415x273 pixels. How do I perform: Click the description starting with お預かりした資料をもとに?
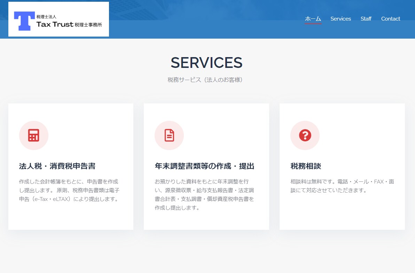[x=204, y=195]
